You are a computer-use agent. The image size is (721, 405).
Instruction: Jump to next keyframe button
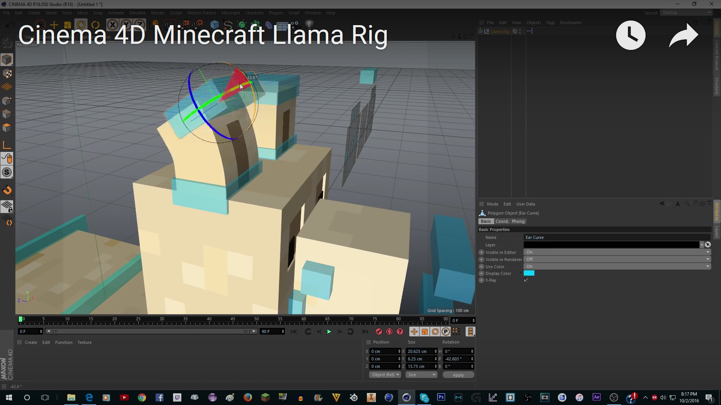coord(350,331)
